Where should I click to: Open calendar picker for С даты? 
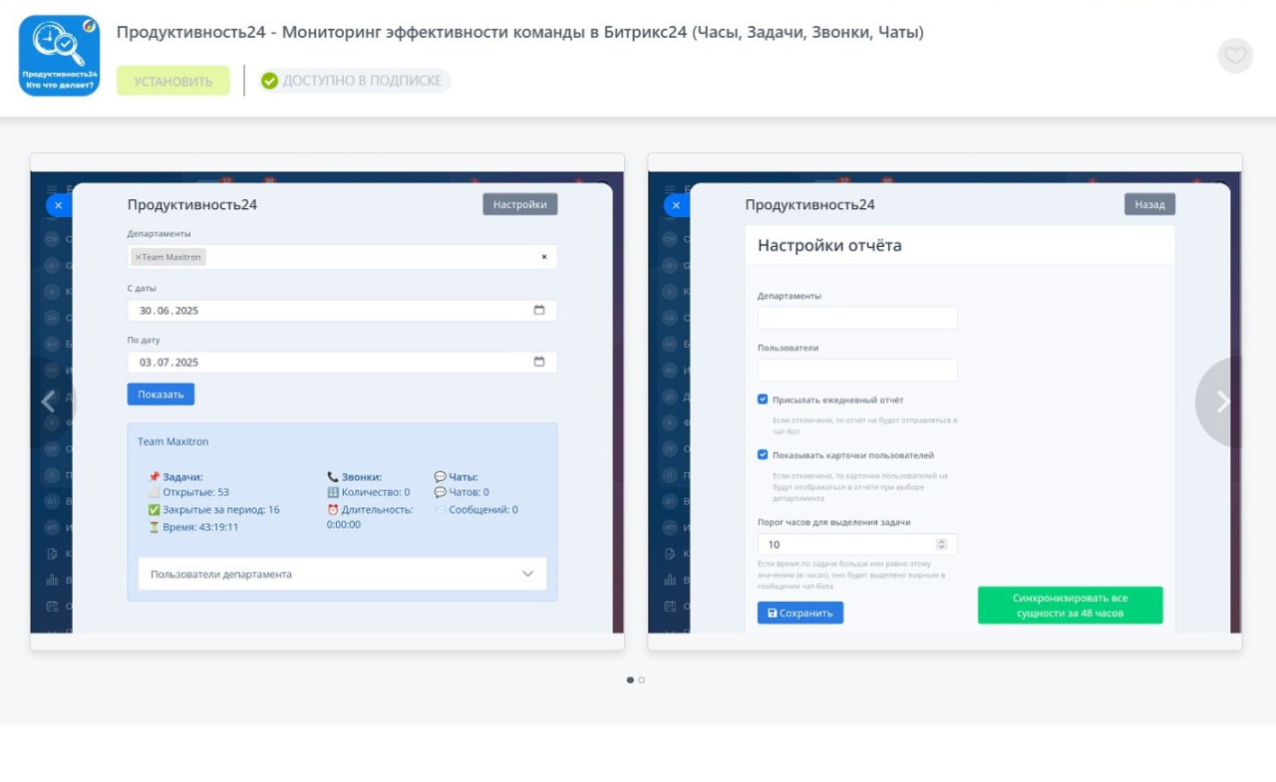pos(539,310)
